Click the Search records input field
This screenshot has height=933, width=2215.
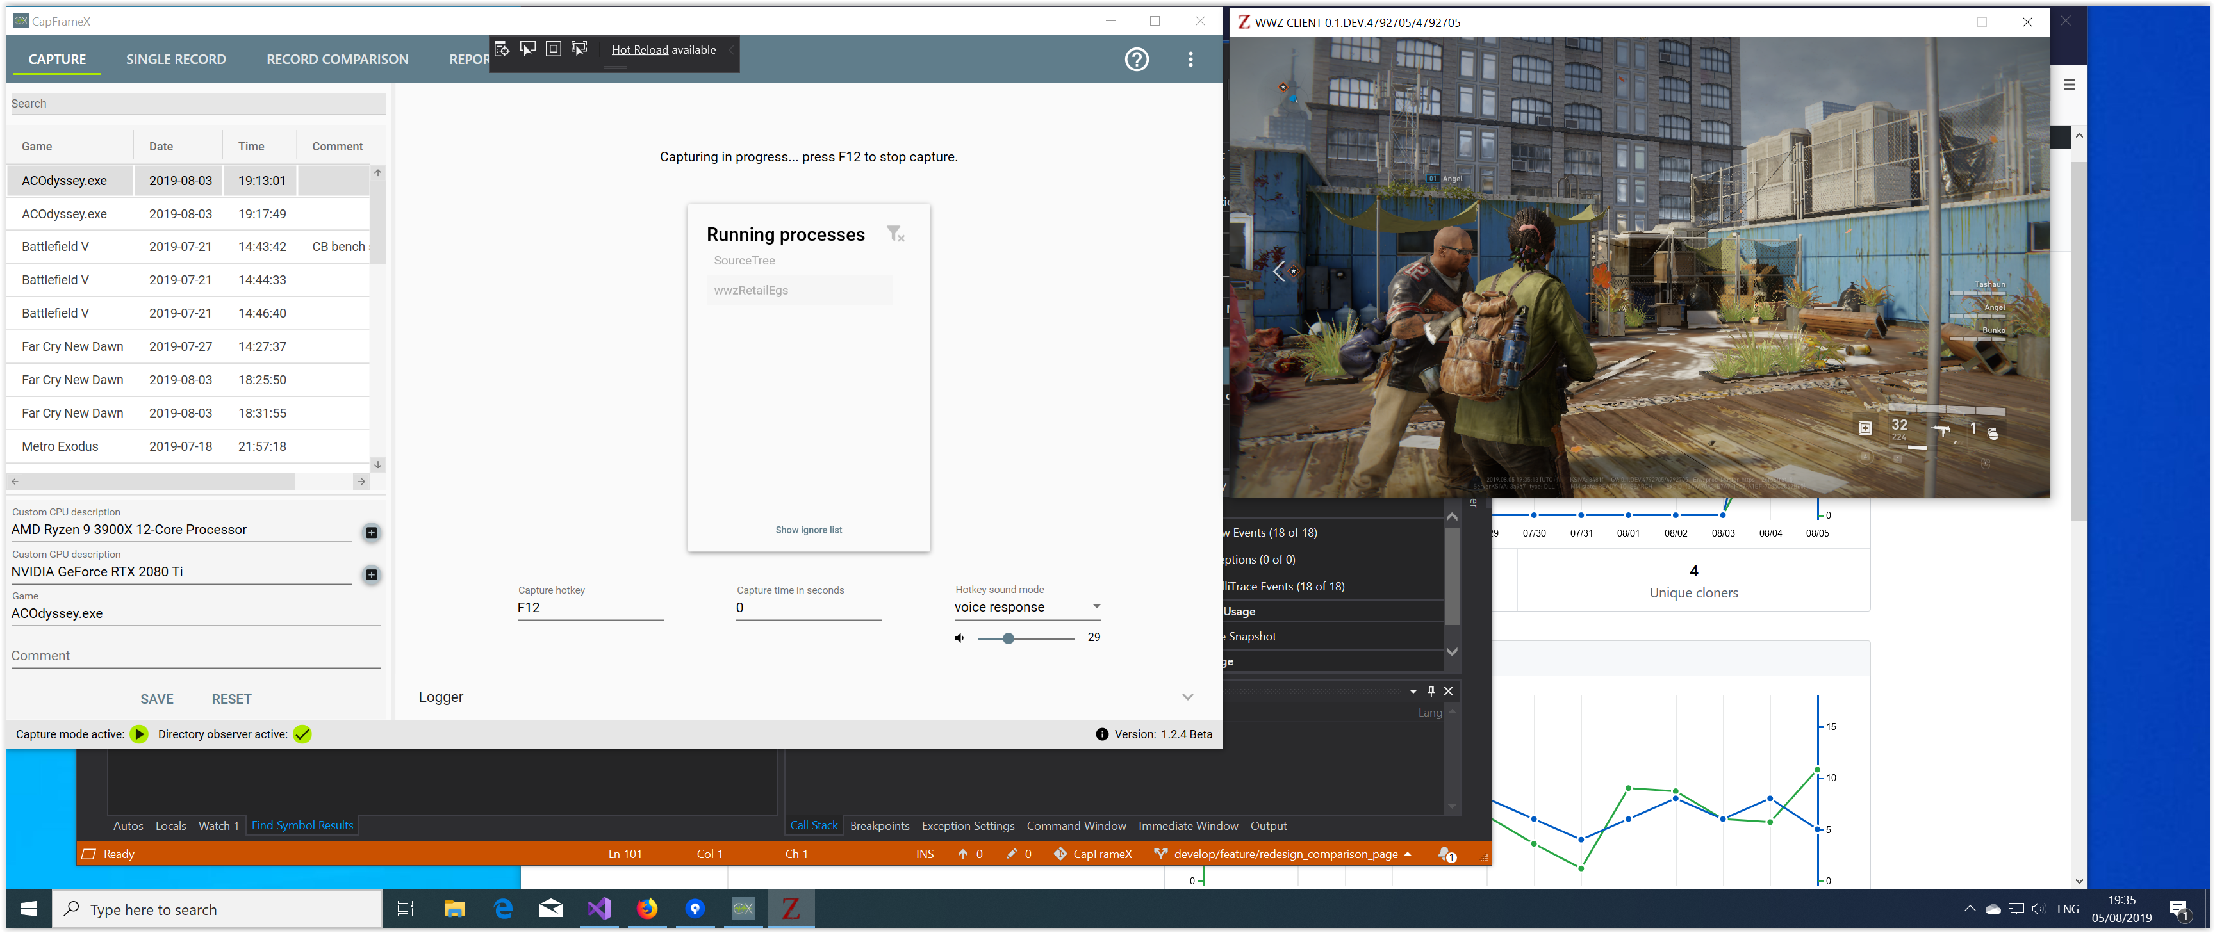(x=198, y=103)
